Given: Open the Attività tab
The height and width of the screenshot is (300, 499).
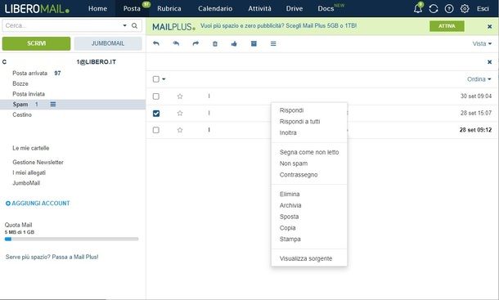Looking at the screenshot, I should tap(259, 9).
